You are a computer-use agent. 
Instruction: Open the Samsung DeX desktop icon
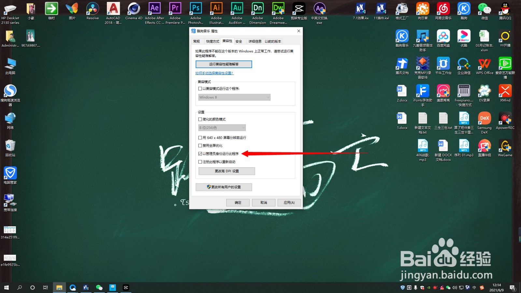(484, 123)
